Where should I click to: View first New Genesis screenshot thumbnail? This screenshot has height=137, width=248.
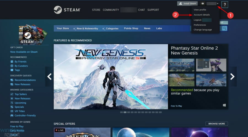[181, 65]
